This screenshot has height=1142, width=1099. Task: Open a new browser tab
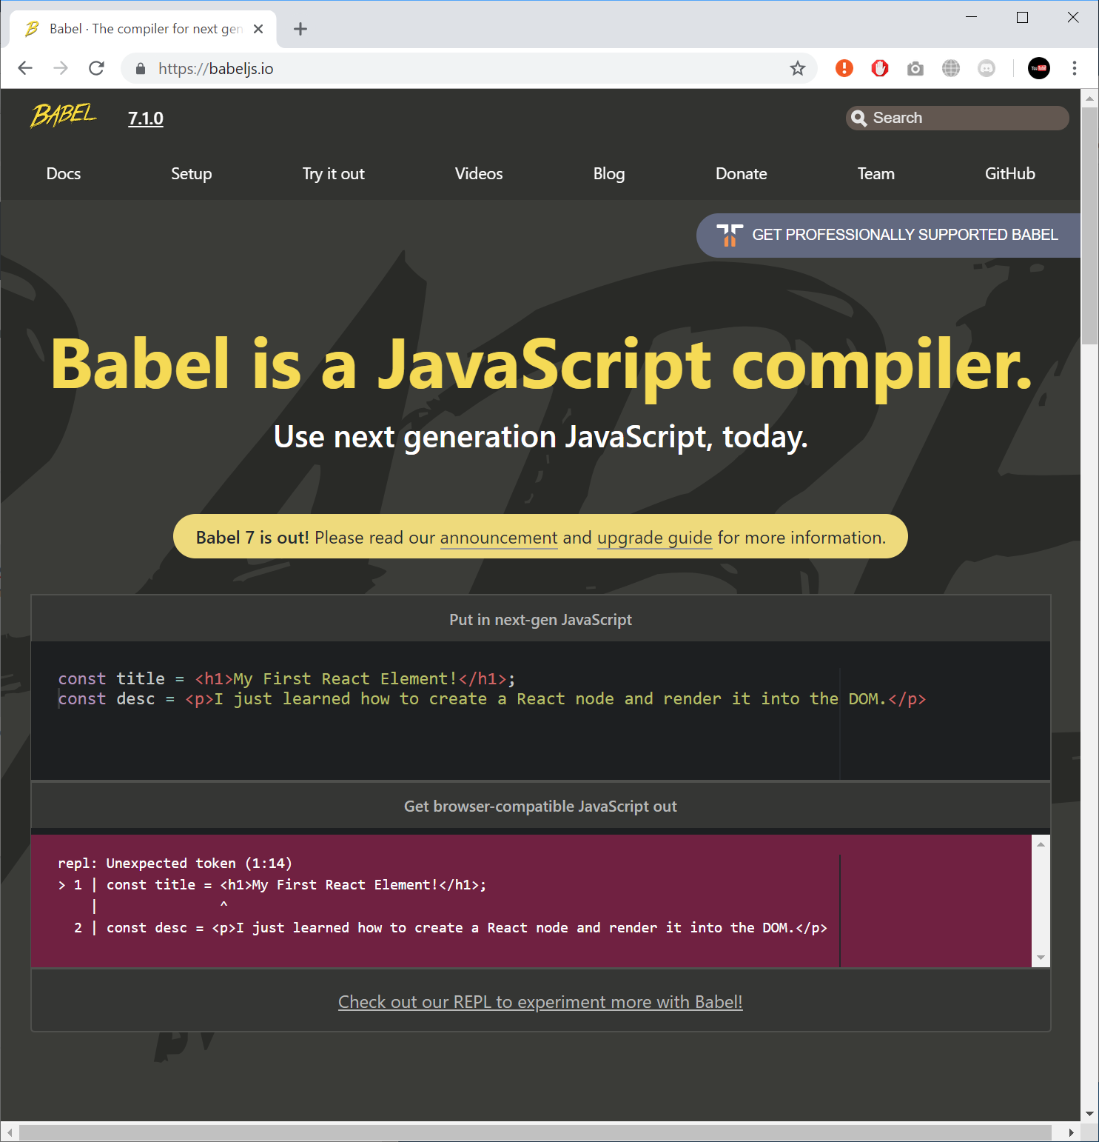[300, 29]
